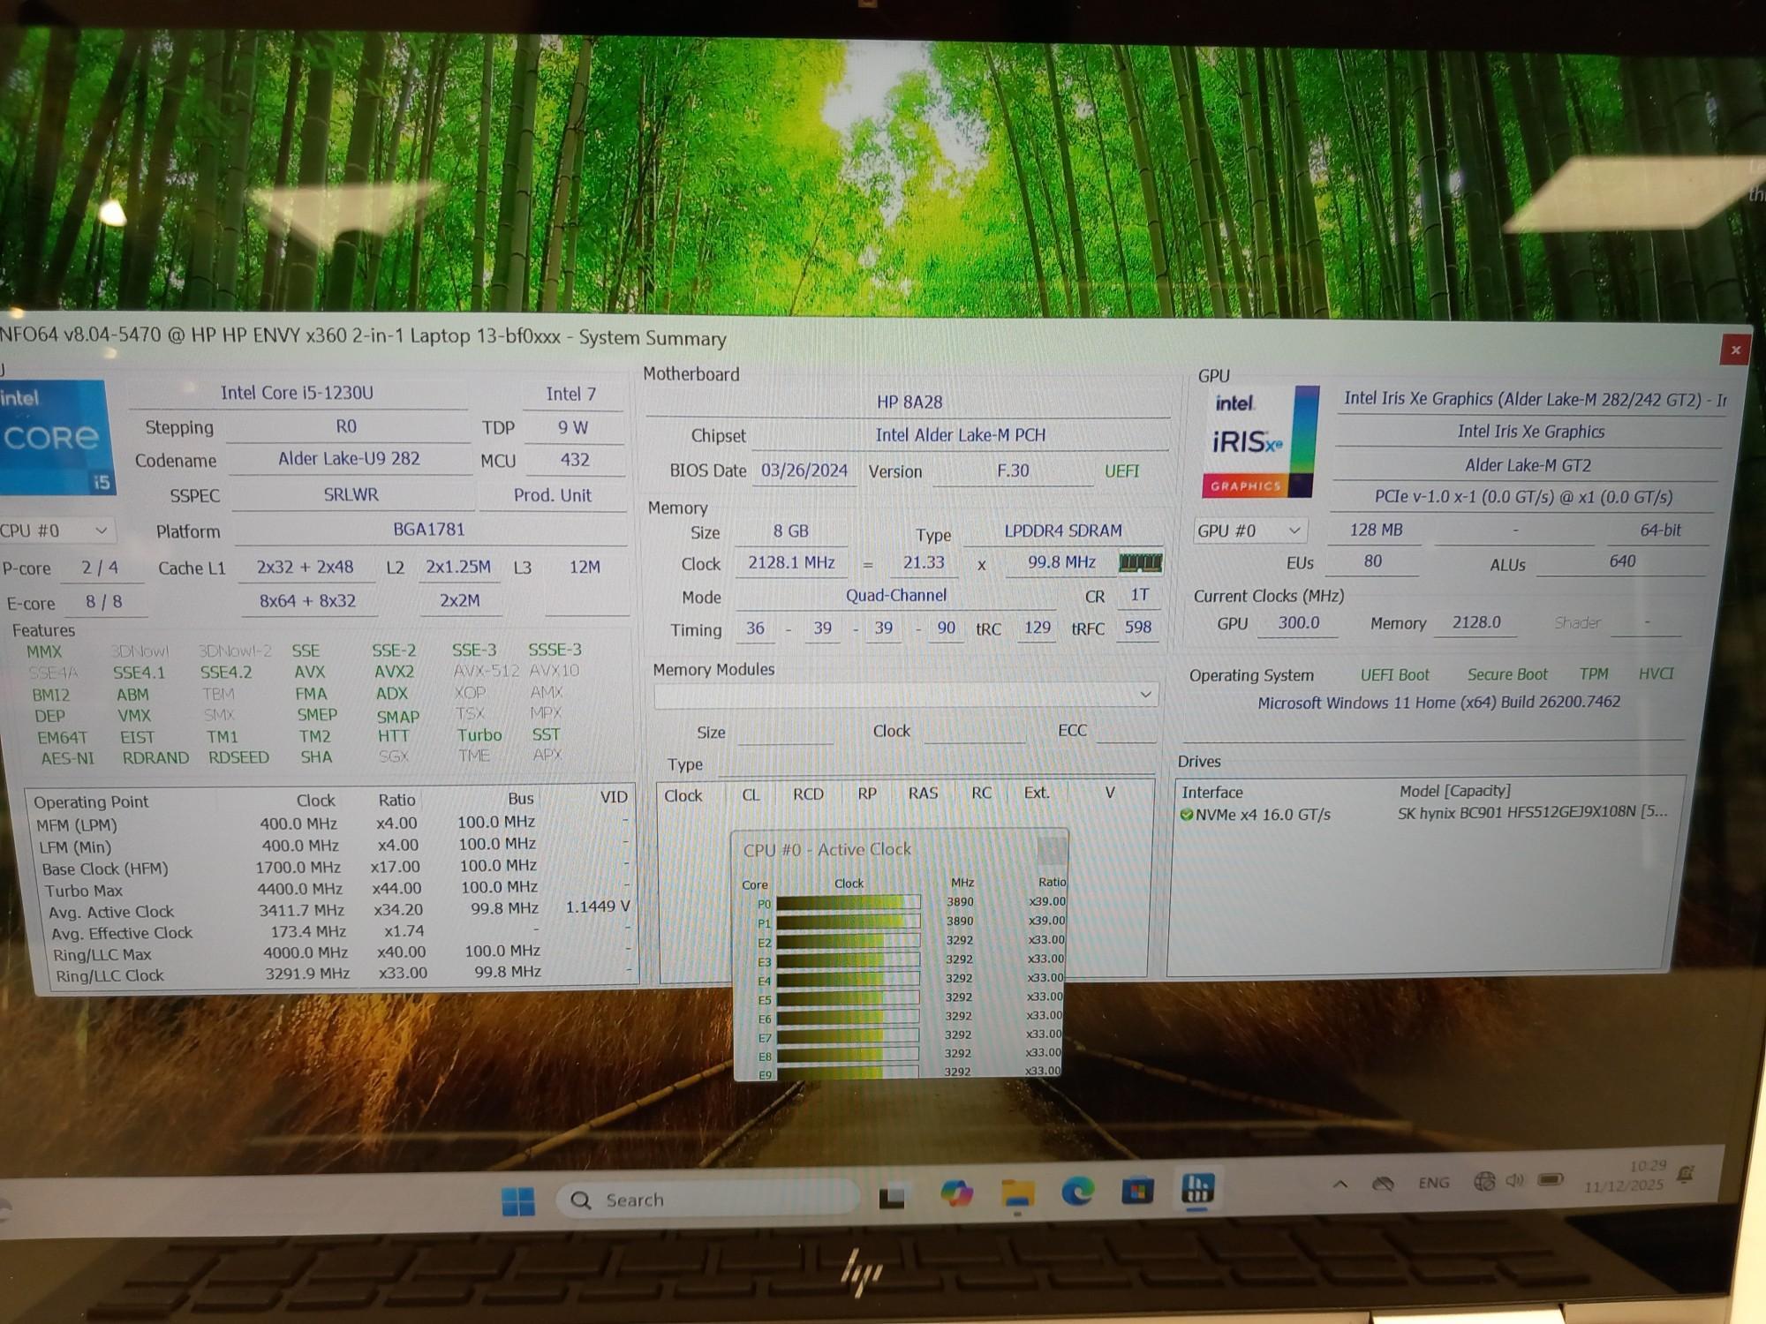Show hidden system tray icons chevron

[1340, 1185]
